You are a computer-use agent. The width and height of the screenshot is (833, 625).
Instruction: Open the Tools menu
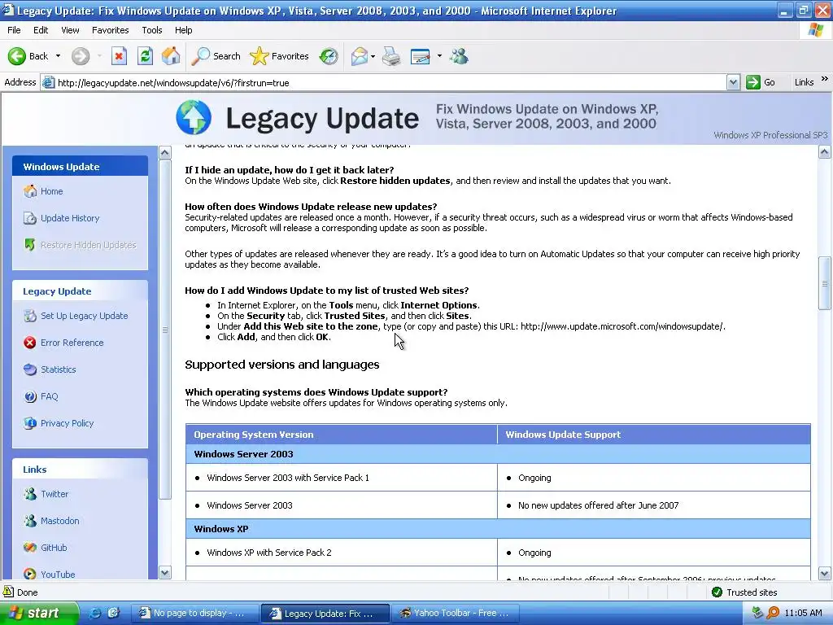(151, 30)
